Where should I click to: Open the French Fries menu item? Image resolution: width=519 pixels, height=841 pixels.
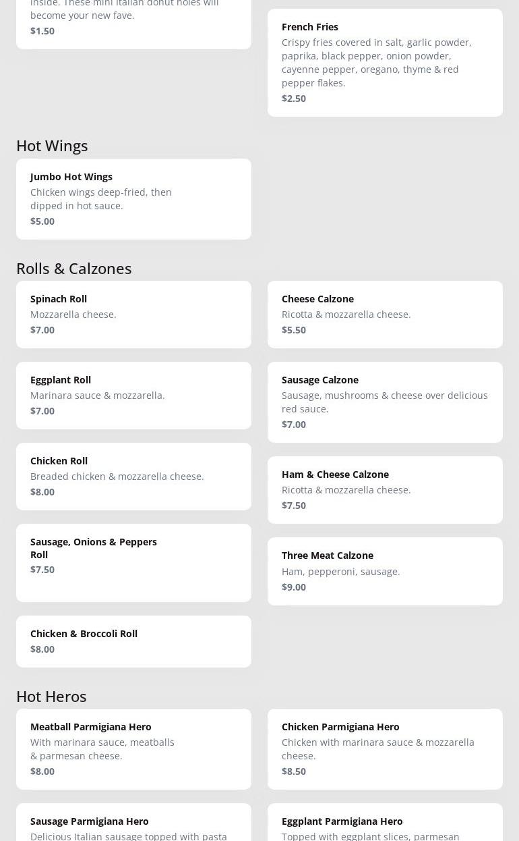coord(385,62)
